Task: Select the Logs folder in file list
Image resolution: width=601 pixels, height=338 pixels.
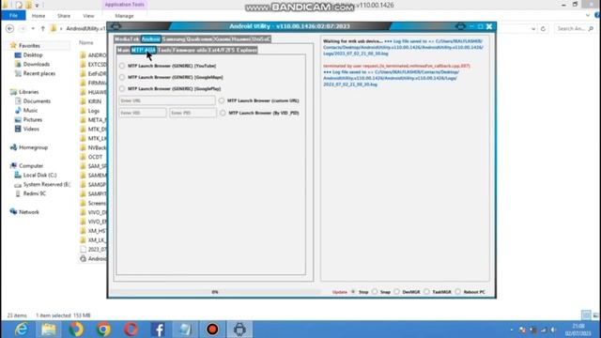Action: coord(94,111)
